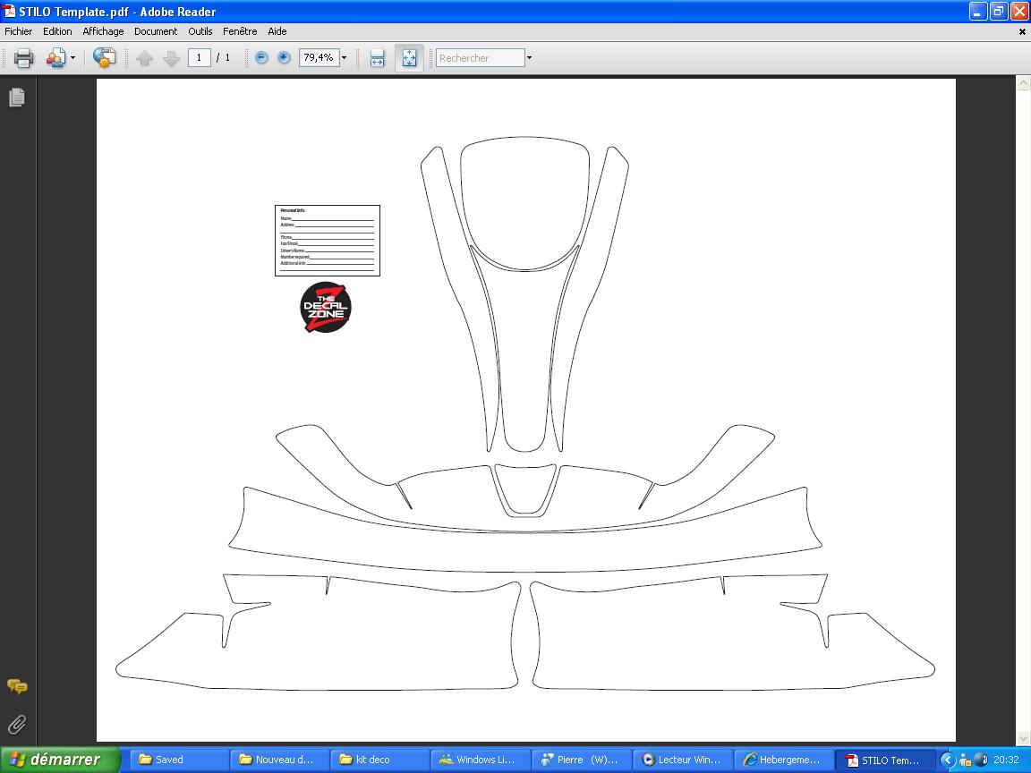Go to previous page arrow
1031x773 pixels.
coord(145,58)
